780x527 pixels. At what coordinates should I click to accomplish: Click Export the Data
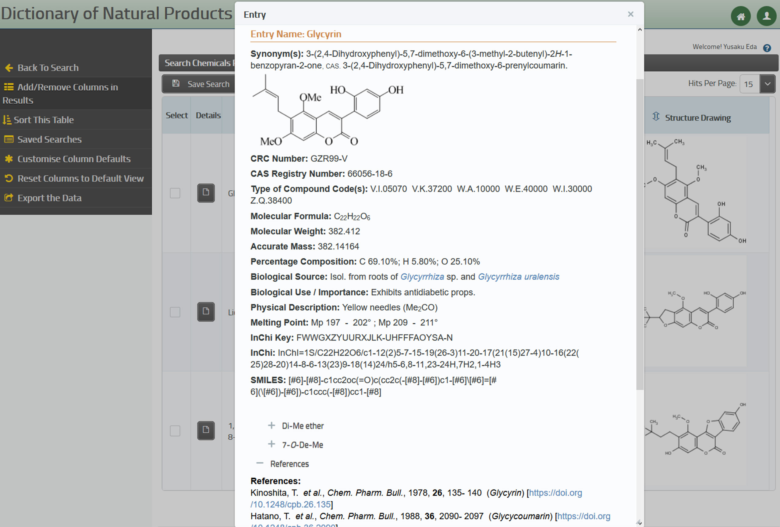76,198
